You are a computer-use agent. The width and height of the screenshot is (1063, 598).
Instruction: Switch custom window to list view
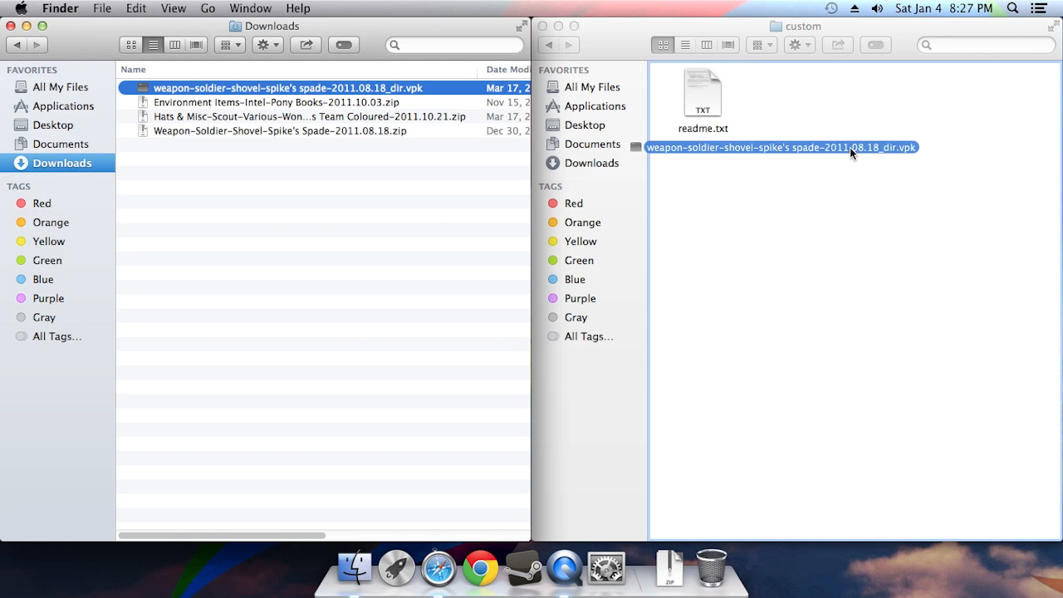pyautogui.click(x=684, y=45)
